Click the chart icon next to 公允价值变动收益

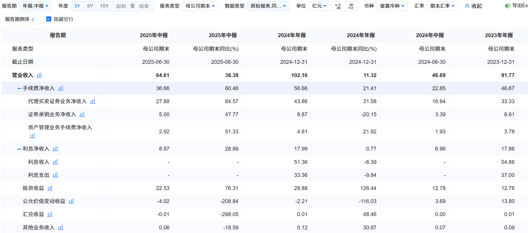tap(71, 201)
